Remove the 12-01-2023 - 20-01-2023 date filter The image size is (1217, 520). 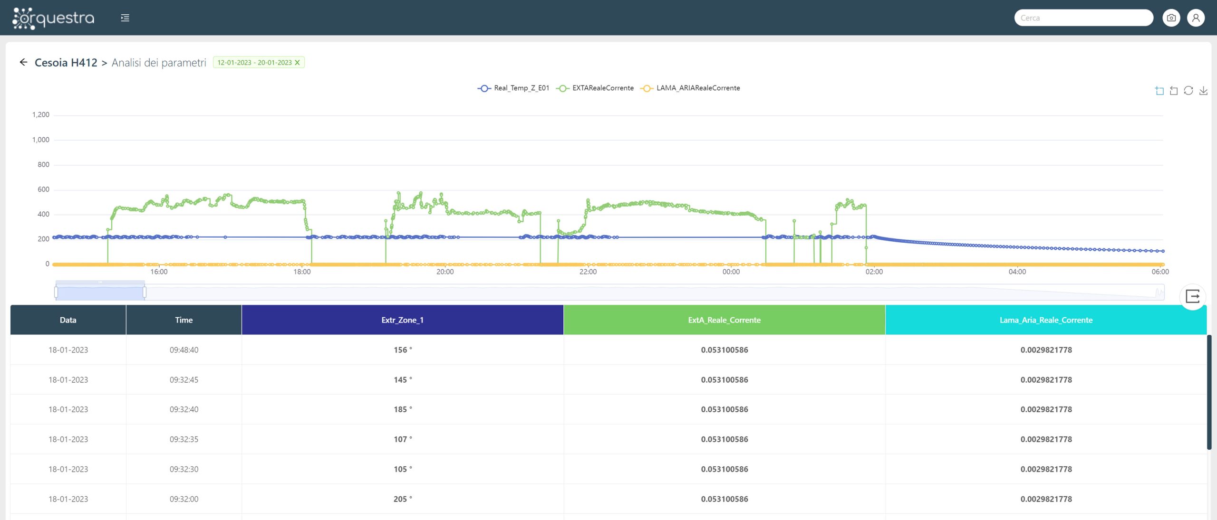(298, 63)
